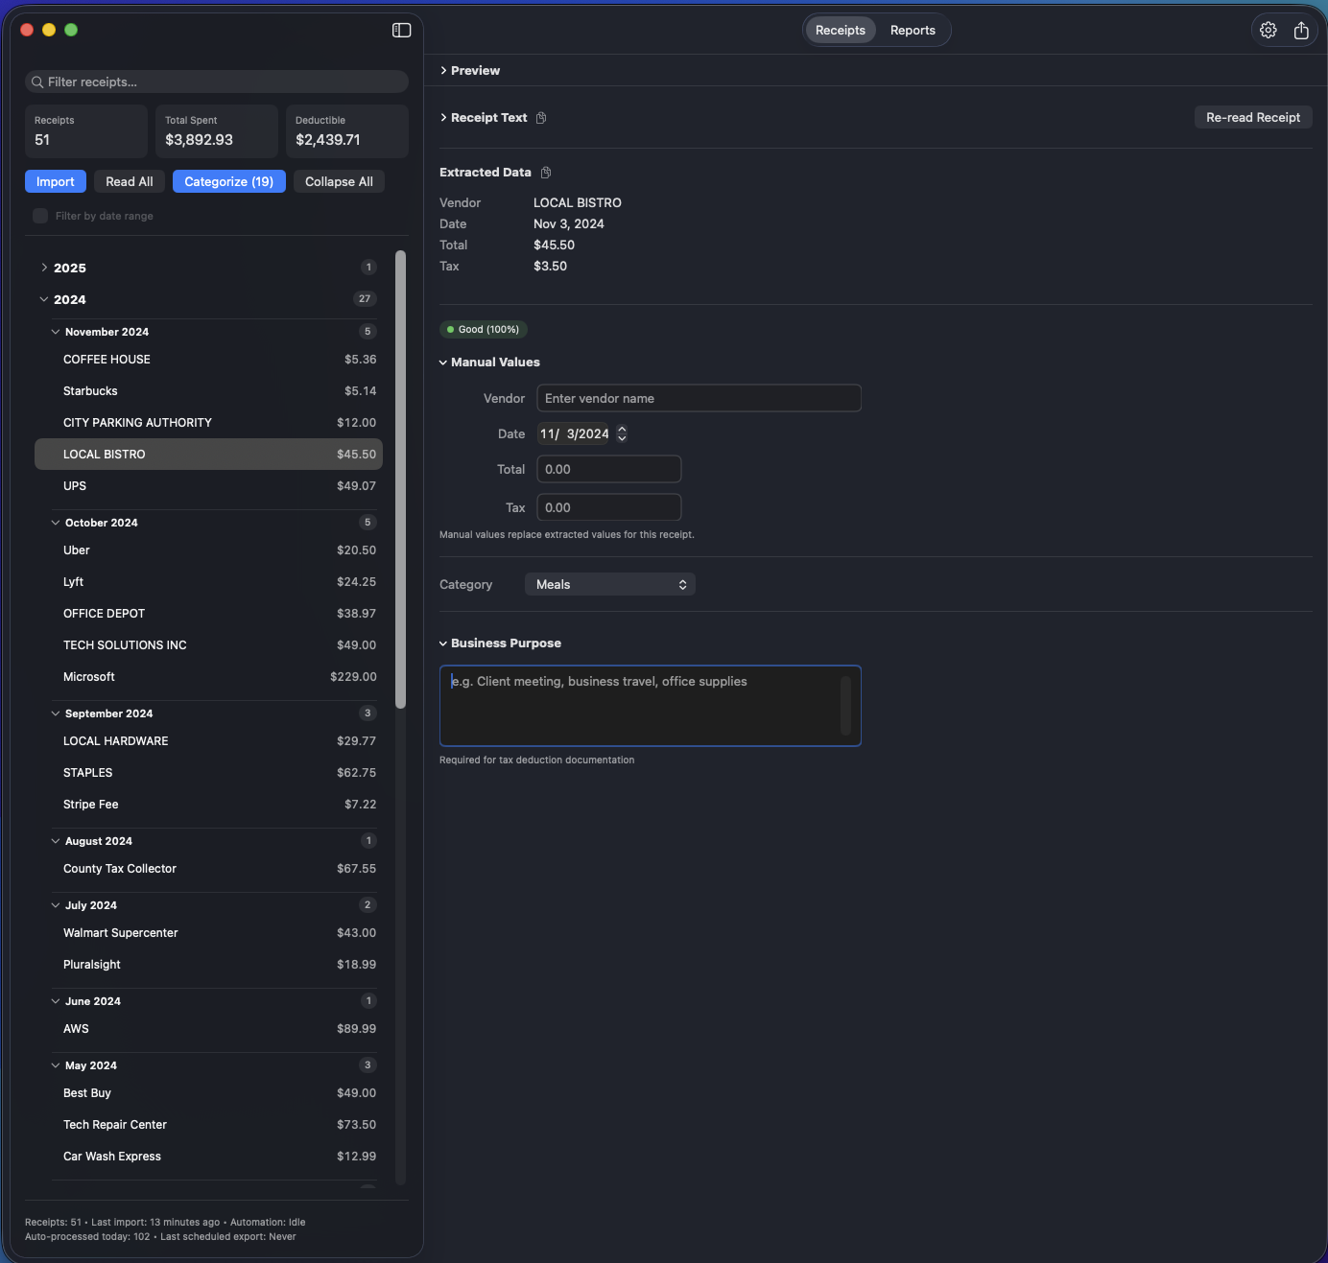
Task: Switch to the Reports tab
Action: (912, 30)
